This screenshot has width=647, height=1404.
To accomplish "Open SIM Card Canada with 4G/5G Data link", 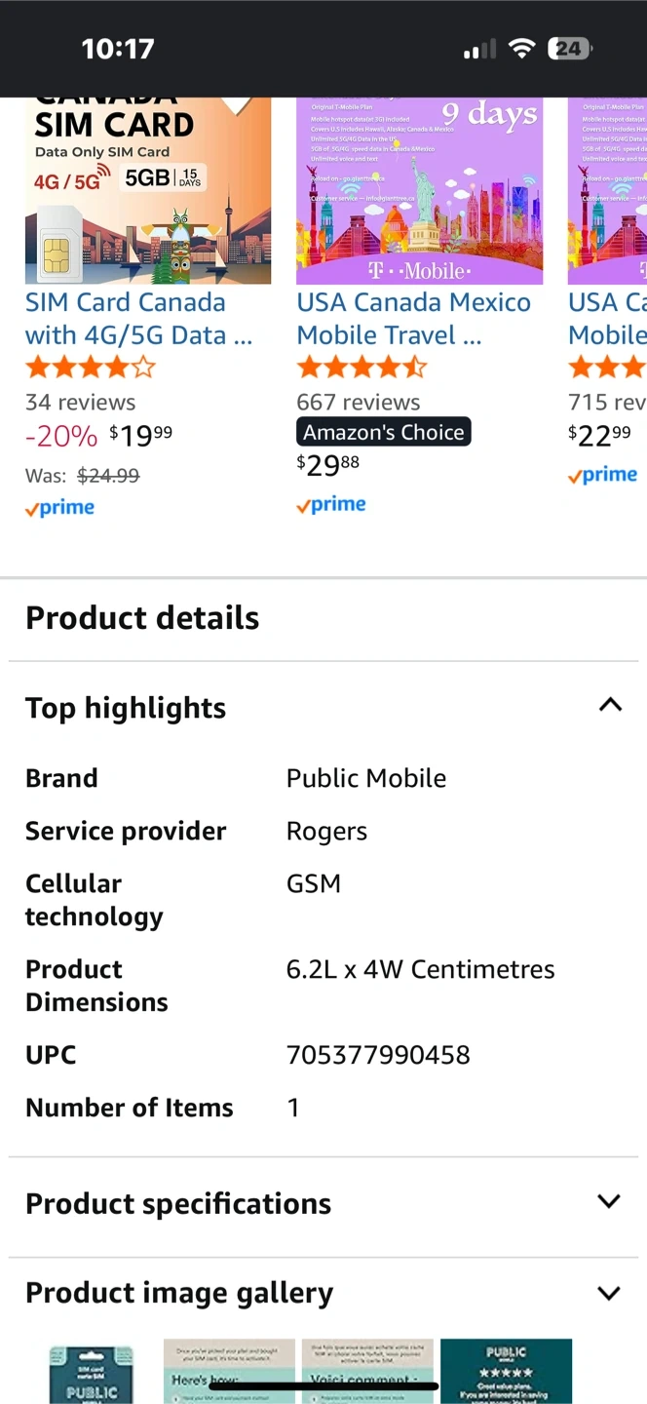I will pos(138,319).
